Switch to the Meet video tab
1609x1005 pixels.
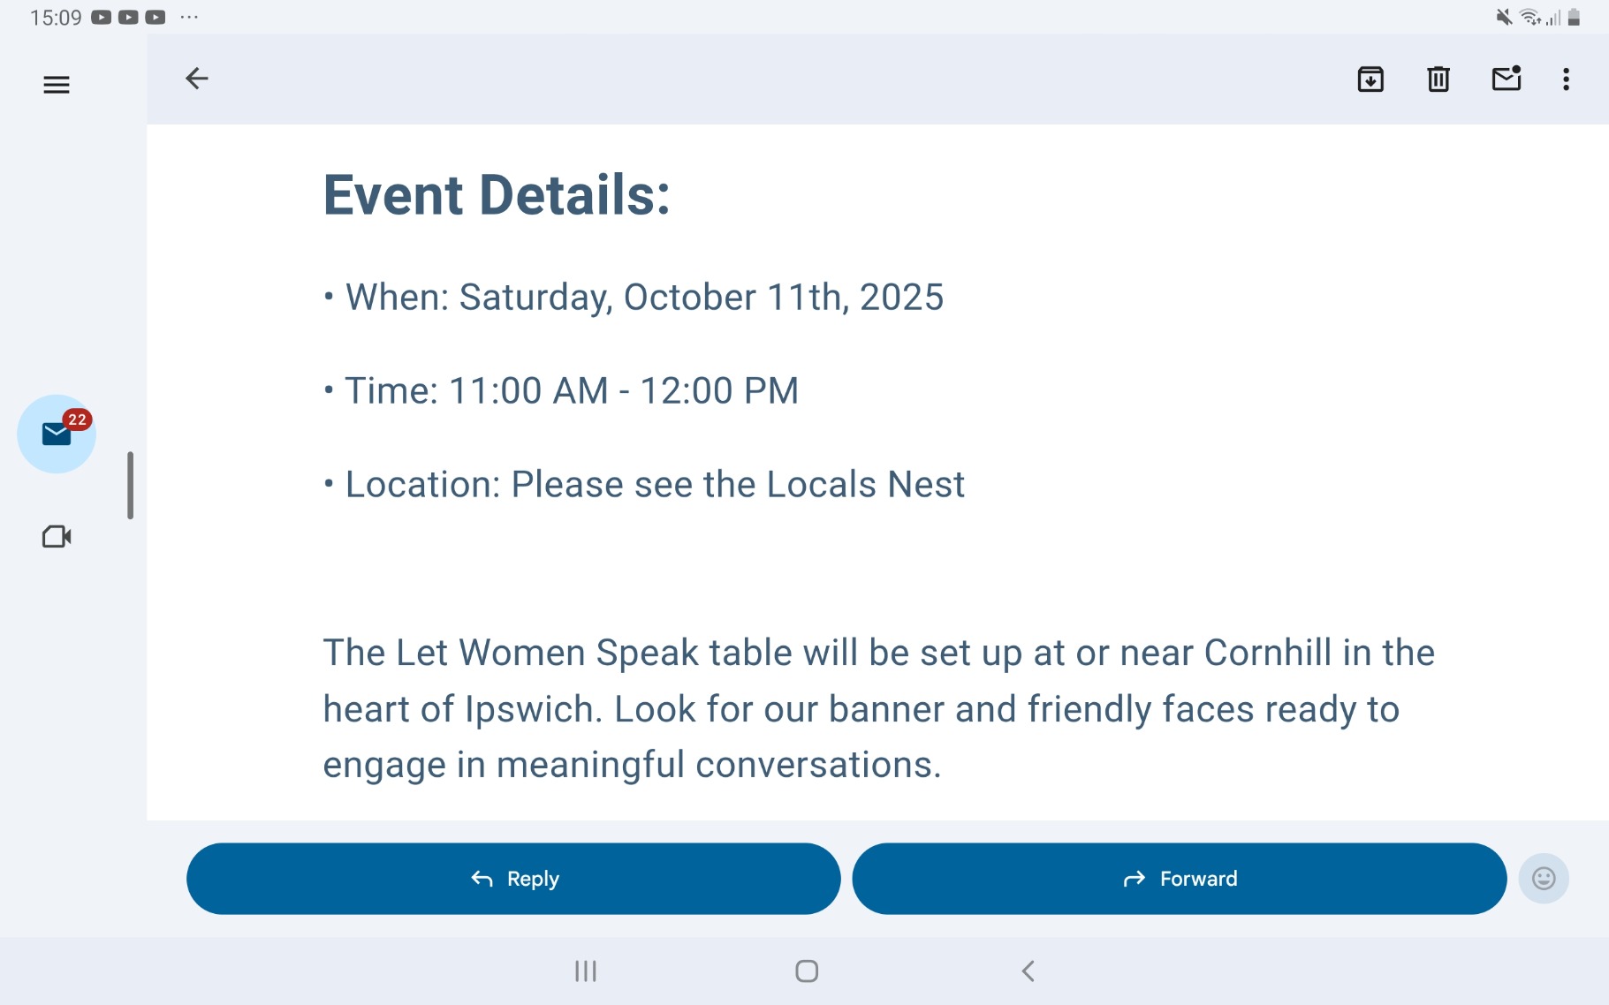(x=57, y=537)
